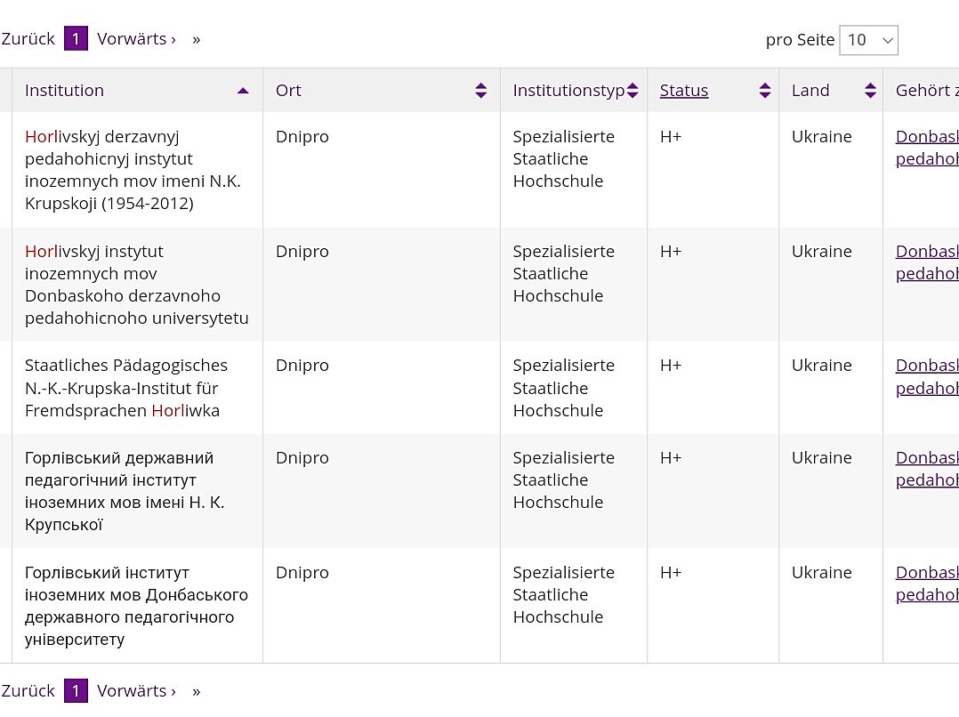Open the 'pro Seite' dropdown
959x717 pixels.
point(868,40)
